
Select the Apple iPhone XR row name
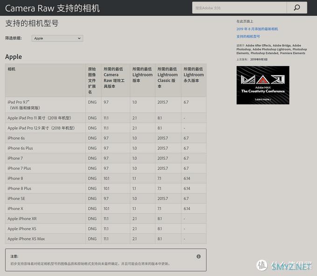[x=22, y=219]
